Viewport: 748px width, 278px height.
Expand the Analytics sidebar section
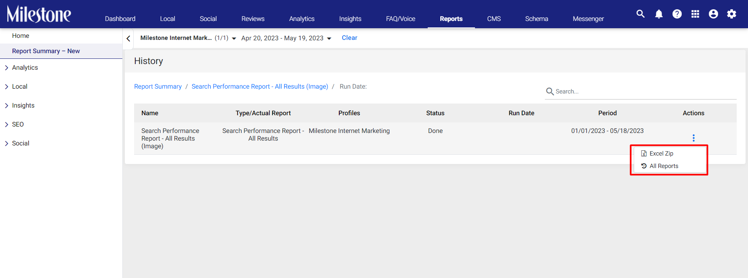click(x=6, y=68)
